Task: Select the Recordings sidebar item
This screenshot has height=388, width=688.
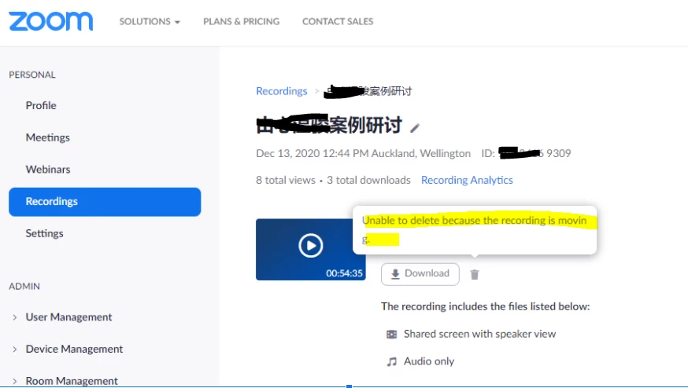Action: 105,202
